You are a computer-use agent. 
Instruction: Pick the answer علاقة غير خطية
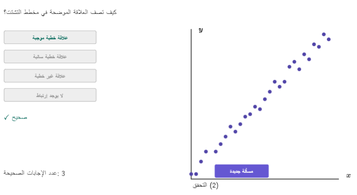[x=50, y=76]
